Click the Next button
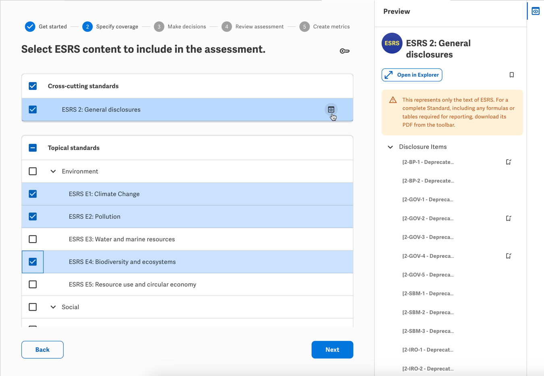Screen dimensions: 544x376 [x=332, y=349]
